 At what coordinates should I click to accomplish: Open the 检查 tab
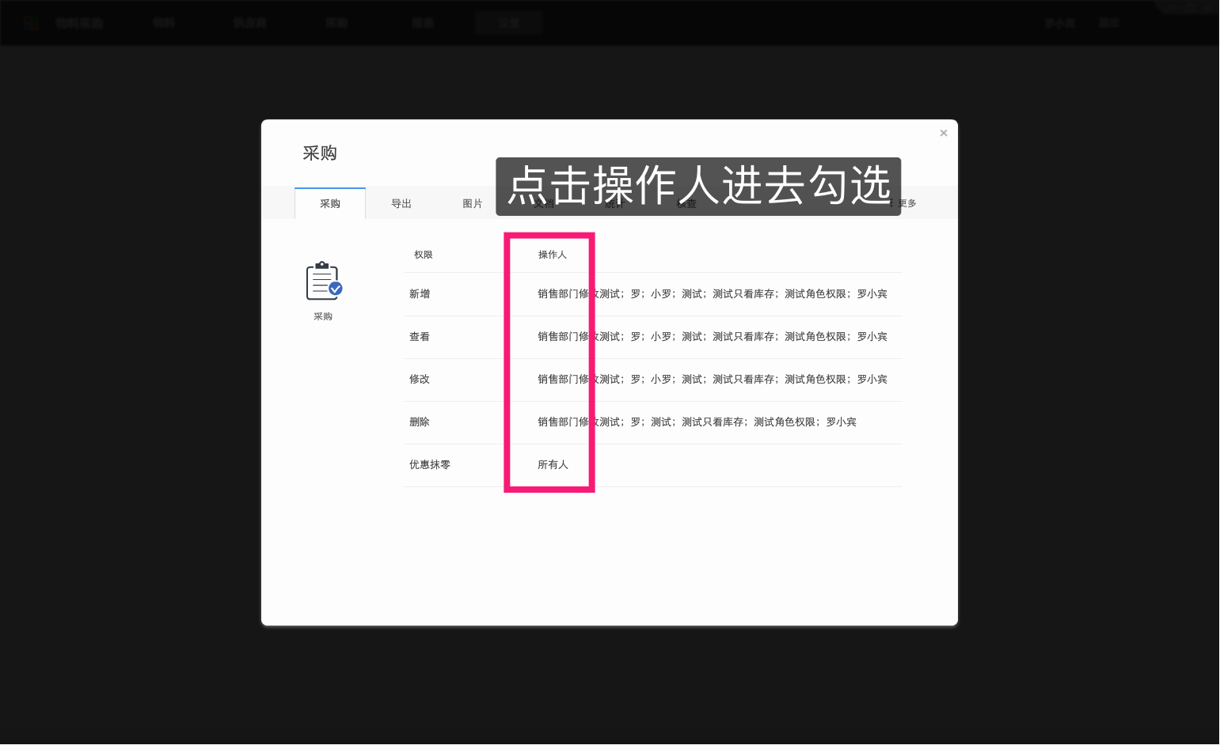click(686, 203)
